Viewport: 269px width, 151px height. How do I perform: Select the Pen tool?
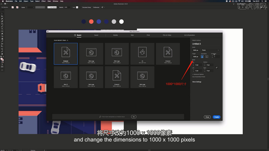click(2, 19)
